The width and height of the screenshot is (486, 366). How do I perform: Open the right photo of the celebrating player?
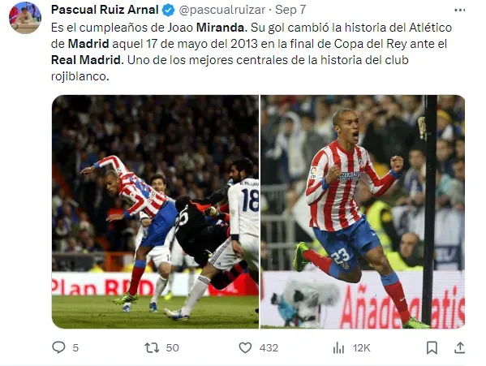tap(363, 212)
